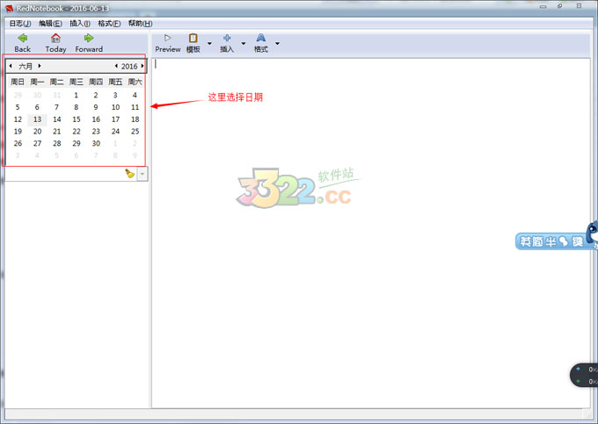Open the 帮助(H) menu
The height and width of the screenshot is (424, 598).
(140, 24)
